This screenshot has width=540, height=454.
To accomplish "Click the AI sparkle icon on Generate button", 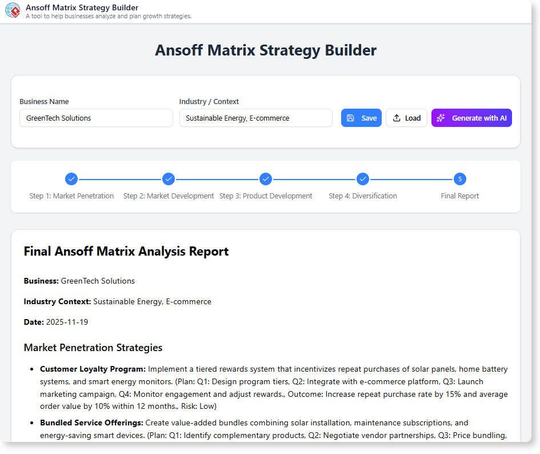I will (x=441, y=118).
